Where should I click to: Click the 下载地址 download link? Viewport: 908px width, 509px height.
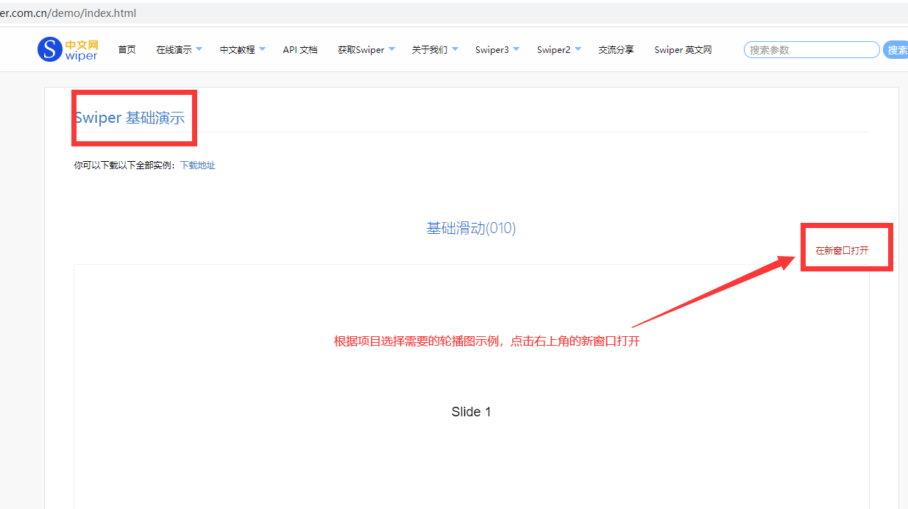(197, 165)
